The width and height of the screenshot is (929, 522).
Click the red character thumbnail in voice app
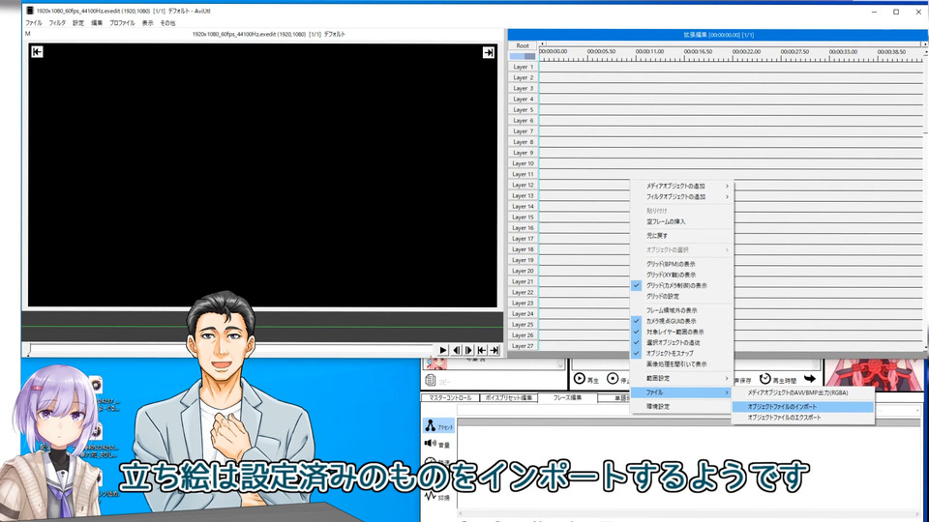(874, 374)
